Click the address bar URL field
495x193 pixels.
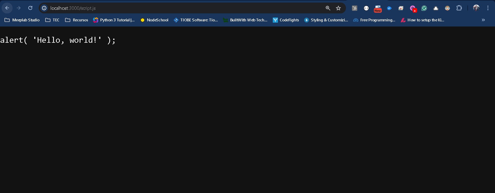(180, 8)
